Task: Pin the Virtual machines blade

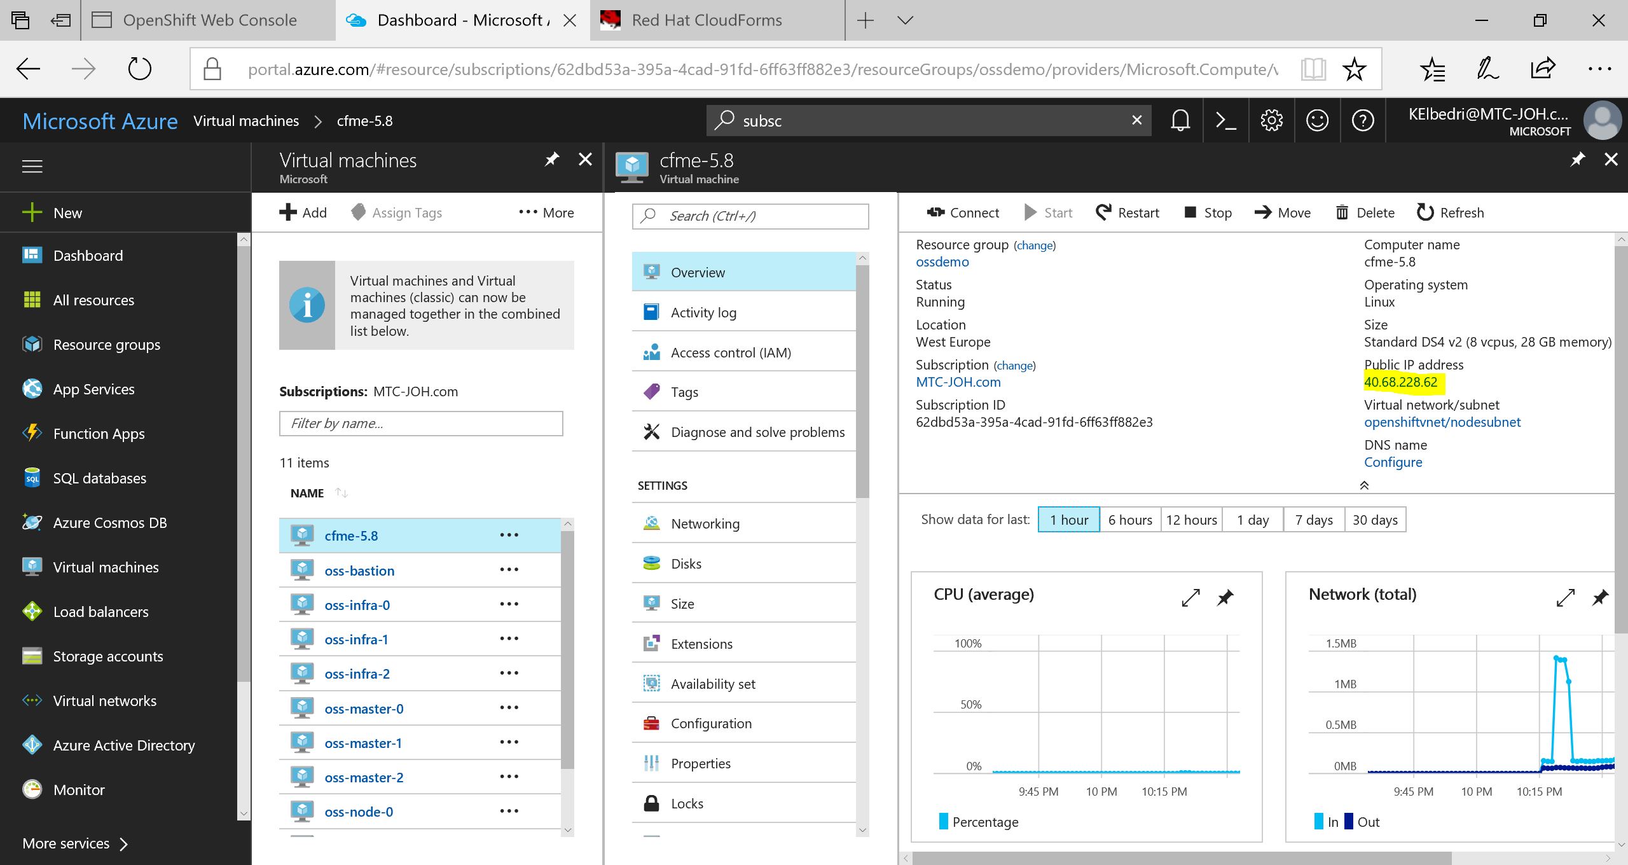Action: (x=551, y=159)
